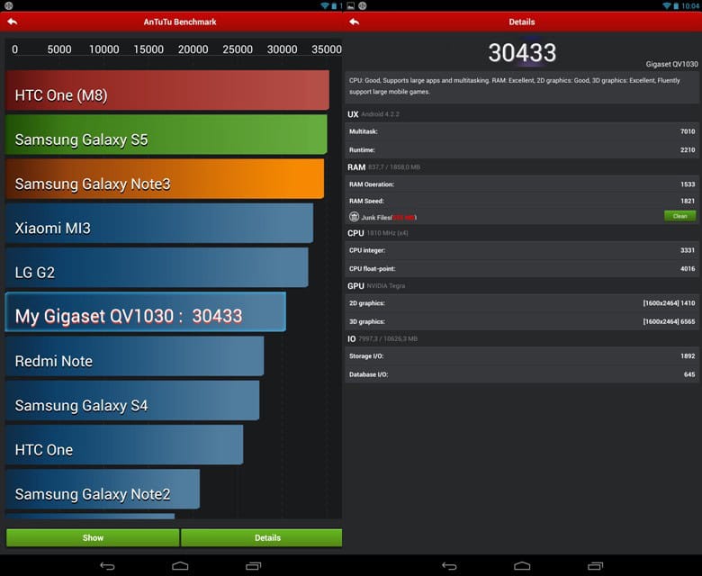Image resolution: width=702 pixels, height=576 pixels.
Task: Select the Samsung Galaxy Note2 bar
Action: pos(103,489)
